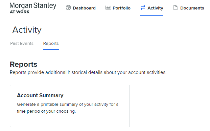Click the Dashboard gauge icon
The image size is (210, 131).
coord(68,8)
